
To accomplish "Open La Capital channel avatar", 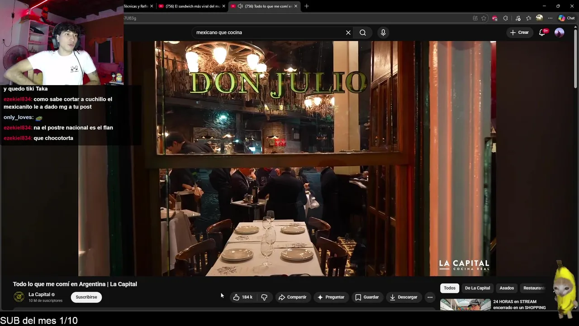I will (x=19, y=297).
